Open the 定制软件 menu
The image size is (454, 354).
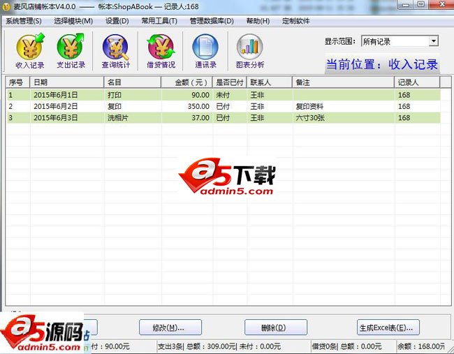pos(296,21)
